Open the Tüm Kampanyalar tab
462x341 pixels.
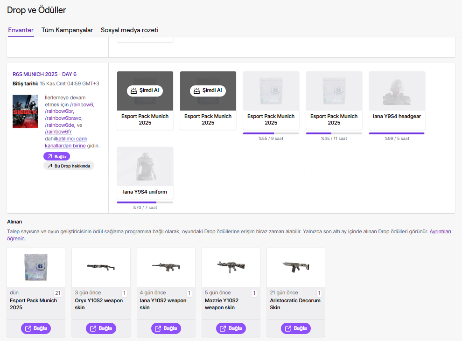point(67,30)
